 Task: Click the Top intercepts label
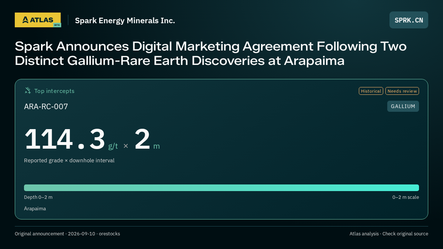54,91
